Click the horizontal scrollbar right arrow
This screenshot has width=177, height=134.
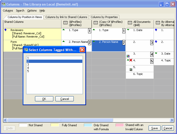coord(172,120)
